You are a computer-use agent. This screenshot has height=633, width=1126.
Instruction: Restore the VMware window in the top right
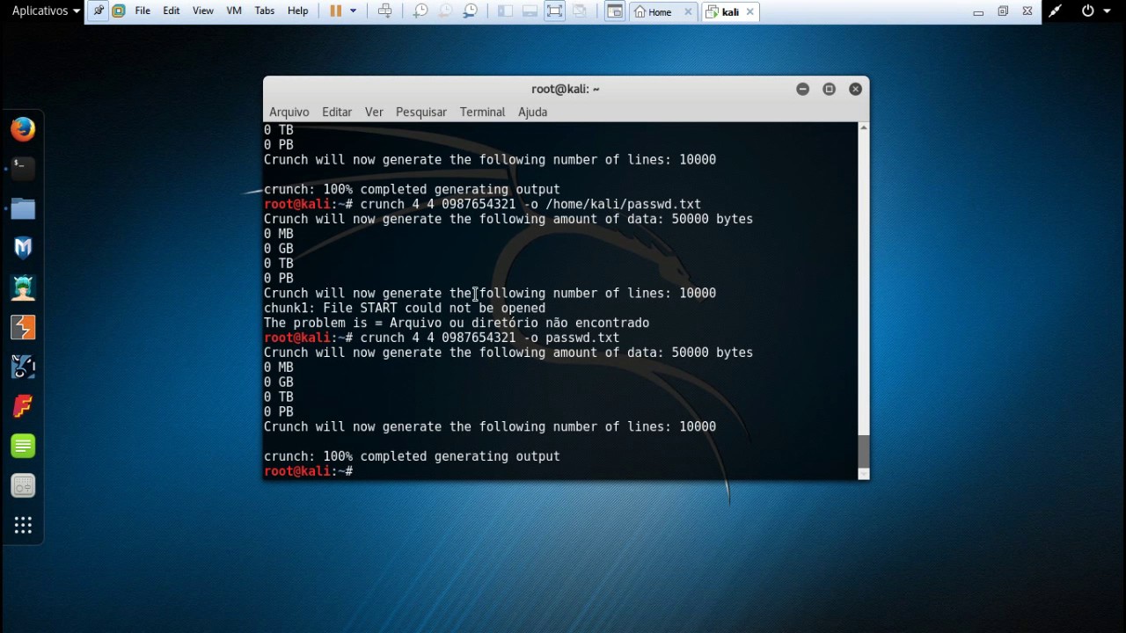(1003, 11)
